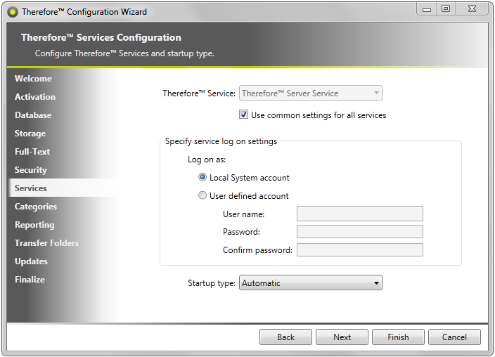Expand the Startup type dropdown

tap(311, 283)
